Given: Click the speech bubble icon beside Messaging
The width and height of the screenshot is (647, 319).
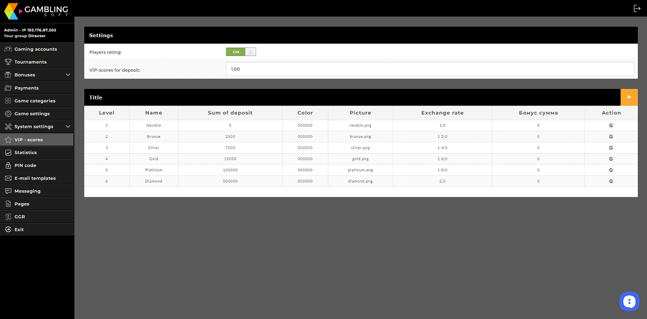Looking at the screenshot, I should [x=8, y=191].
